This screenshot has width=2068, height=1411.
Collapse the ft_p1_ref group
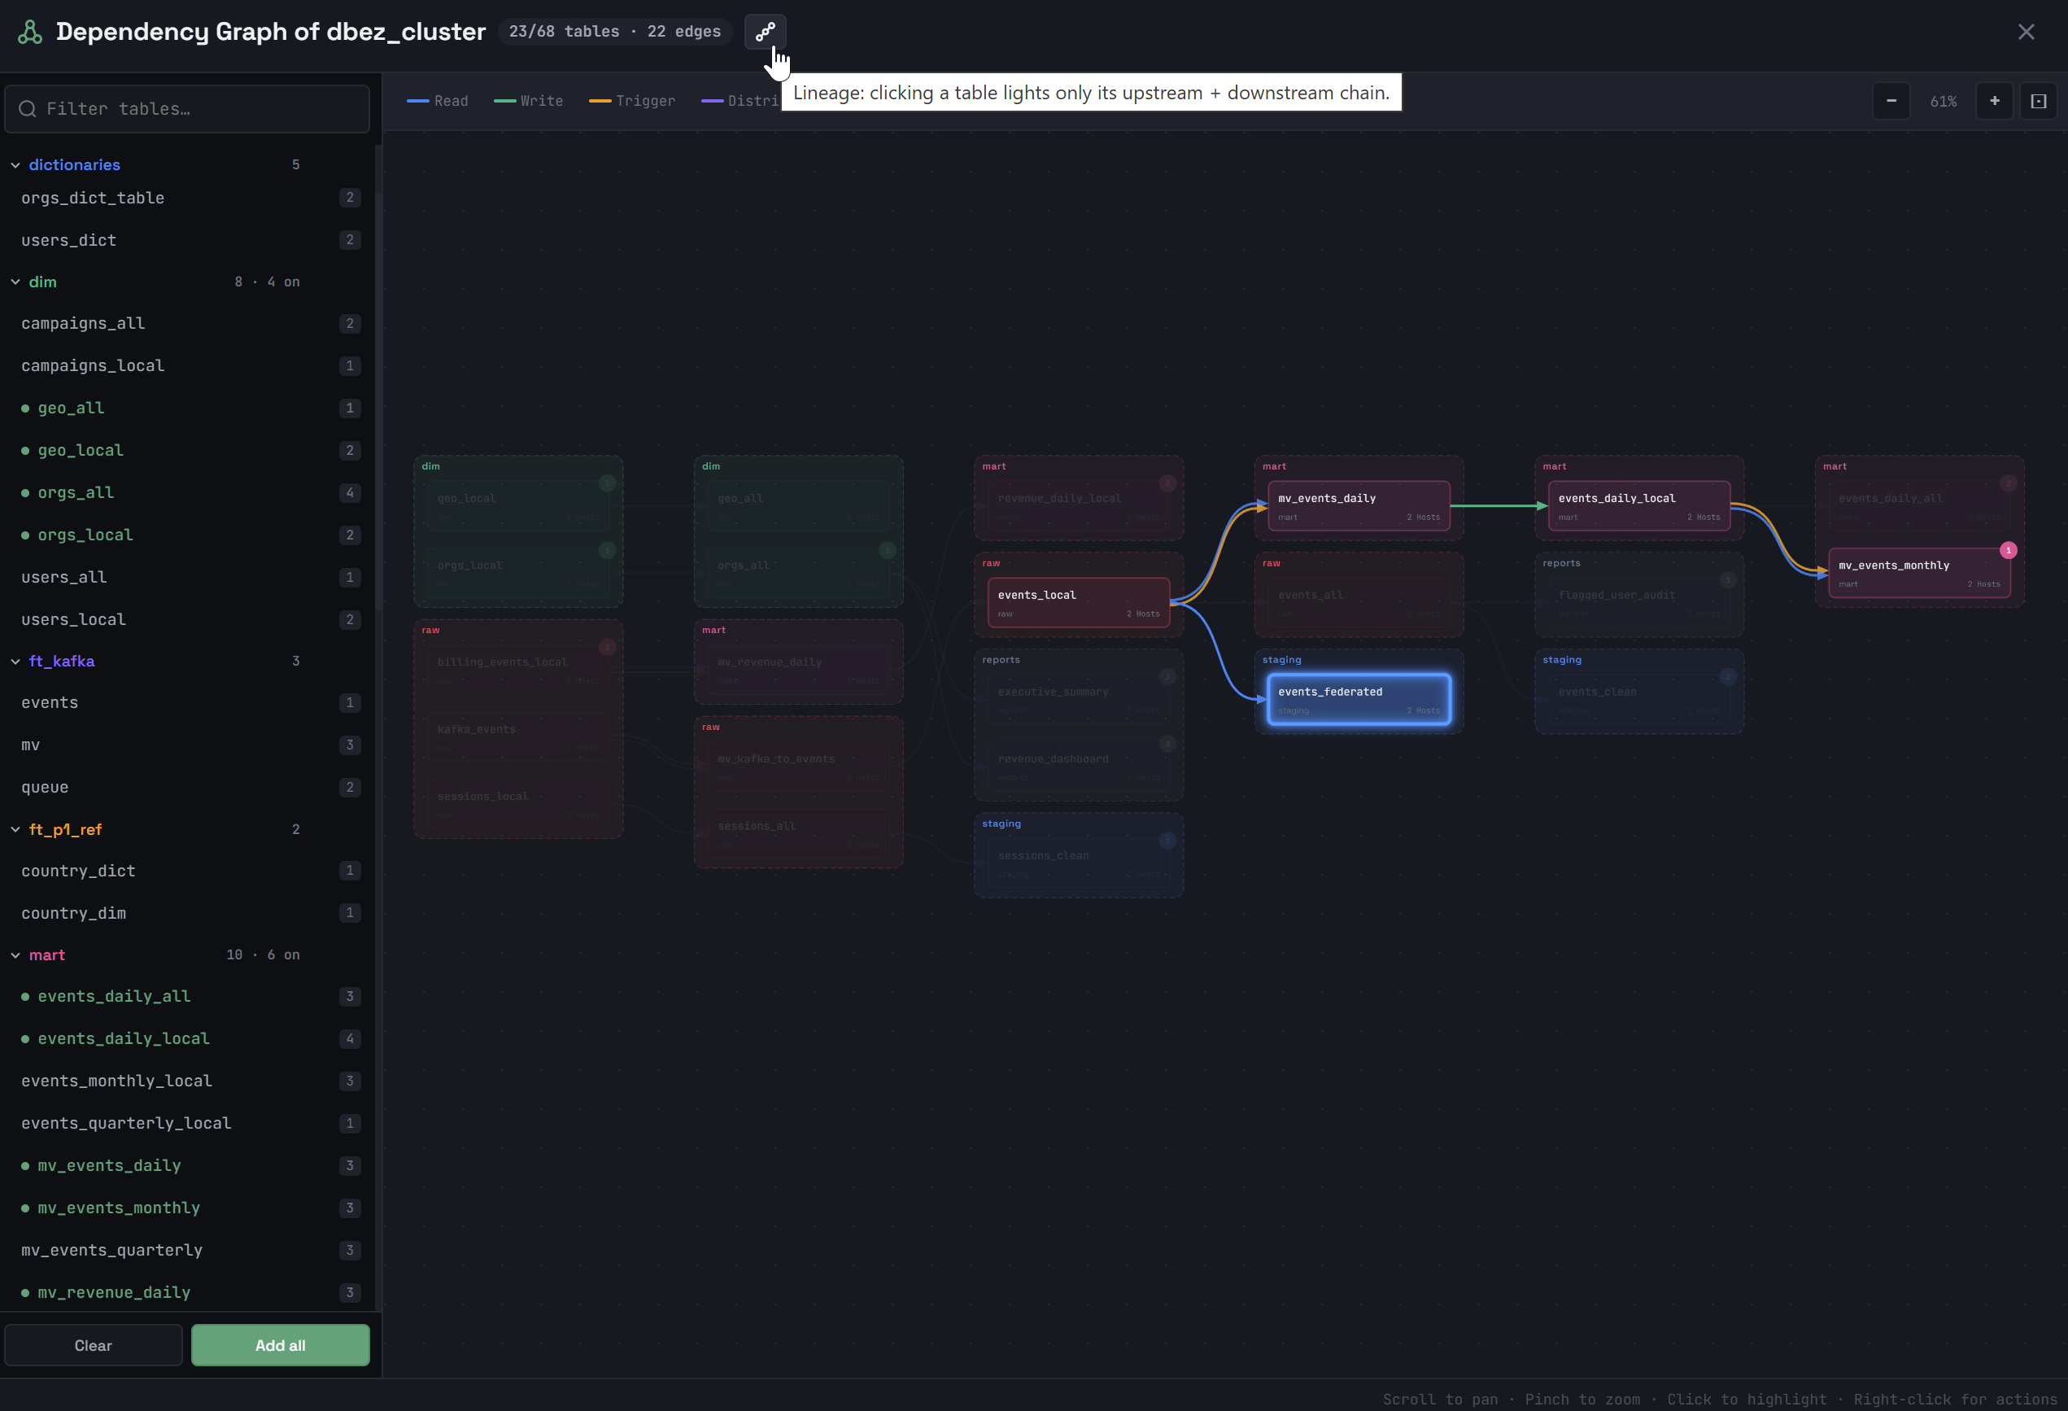tap(15, 830)
